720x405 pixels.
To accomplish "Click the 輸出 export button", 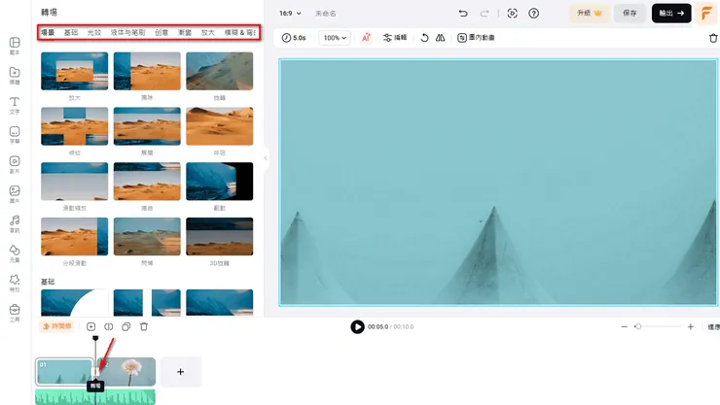I will point(672,14).
